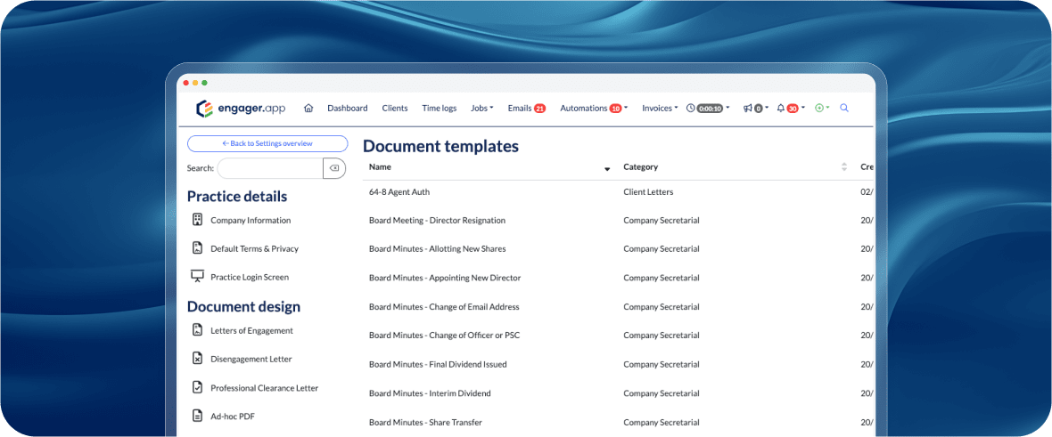
Task: Click into the Search input field
Action: click(x=269, y=168)
